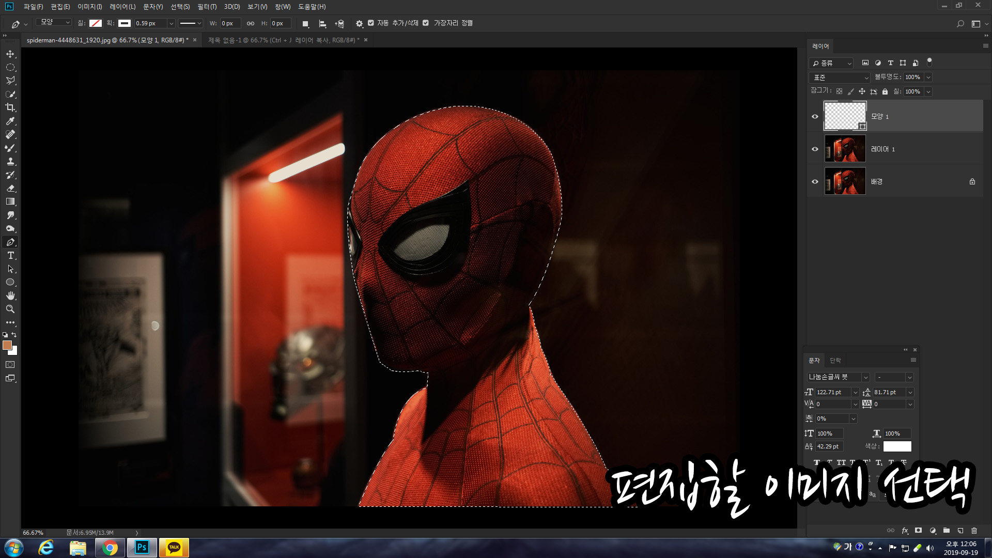The image size is (992, 558).
Task: Hide the 모양 1 layer
Action: 815,117
